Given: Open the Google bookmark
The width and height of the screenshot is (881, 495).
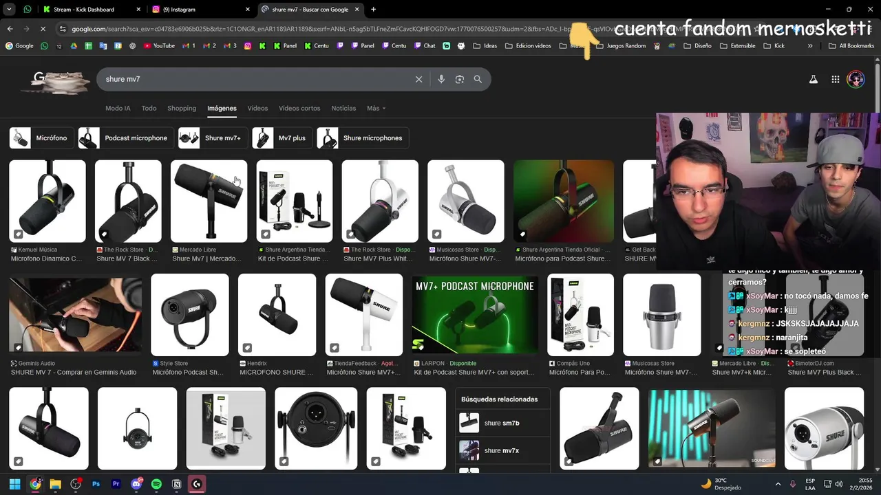Looking at the screenshot, I should [19, 46].
